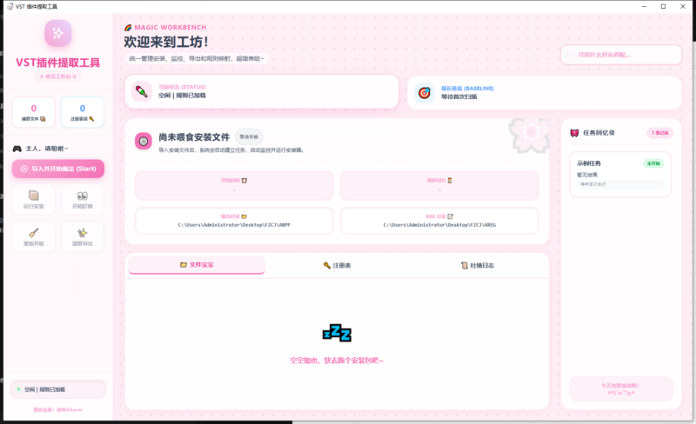Click the 导入并开始魔法 (Start) button
The width and height of the screenshot is (696, 424).
point(58,169)
